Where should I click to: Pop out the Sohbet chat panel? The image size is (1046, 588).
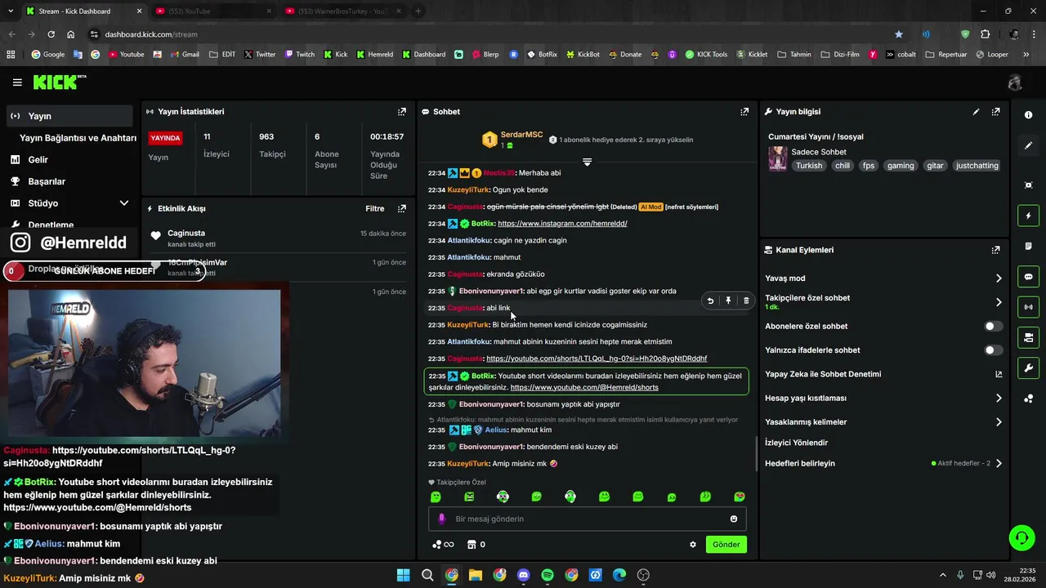pos(744,112)
